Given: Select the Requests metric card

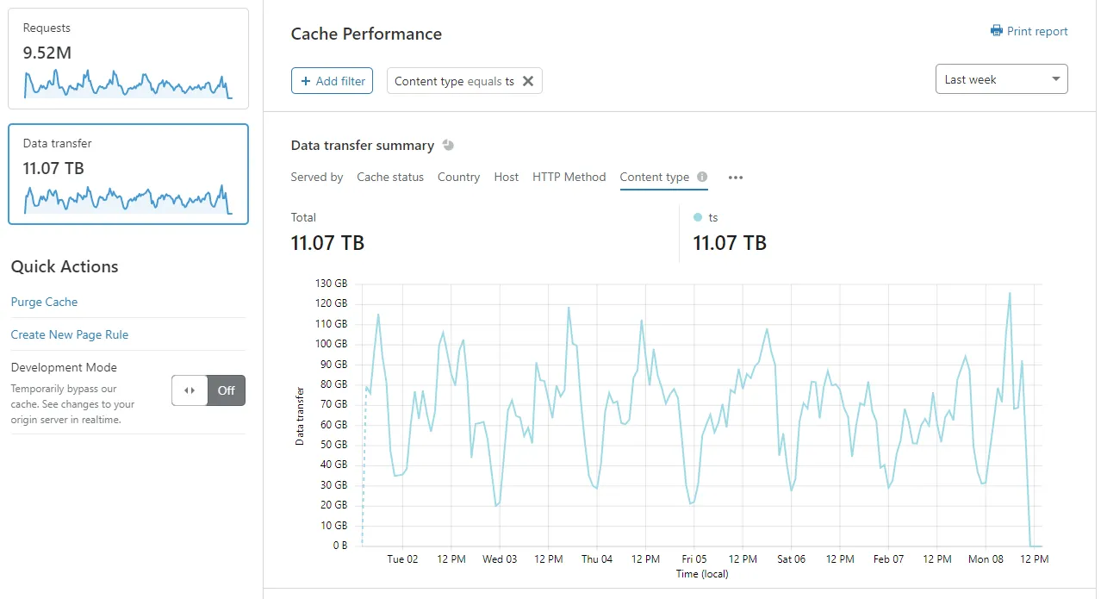Looking at the screenshot, I should (x=127, y=58).
